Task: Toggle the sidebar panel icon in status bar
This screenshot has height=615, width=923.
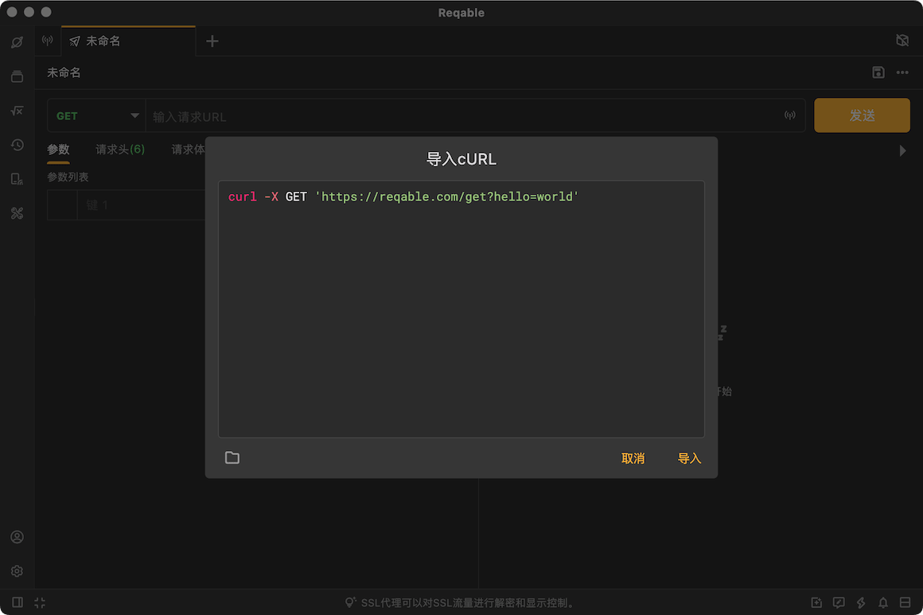Action: click(x=17, y=602)
